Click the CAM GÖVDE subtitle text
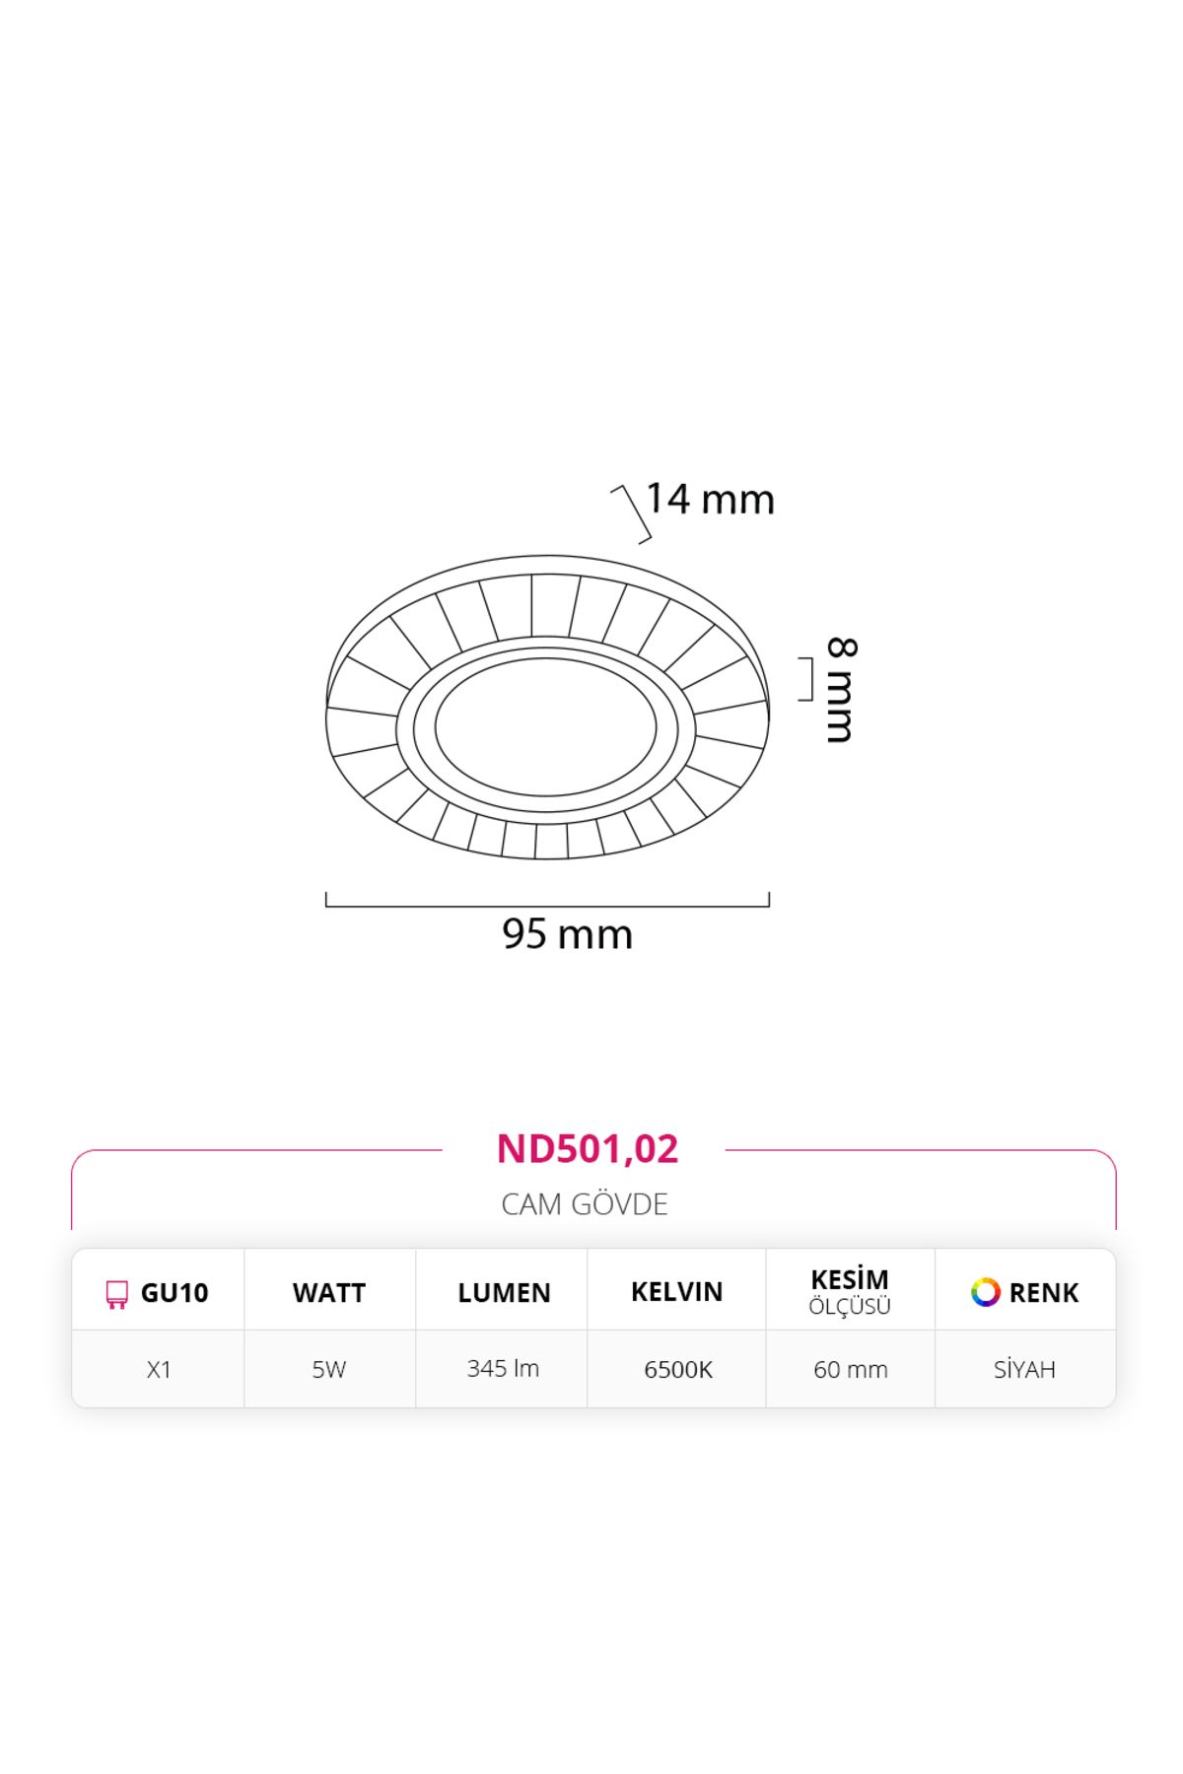Viewport: 1183px width, 1774px height. pyautogui.click(x=585, y=1204)
